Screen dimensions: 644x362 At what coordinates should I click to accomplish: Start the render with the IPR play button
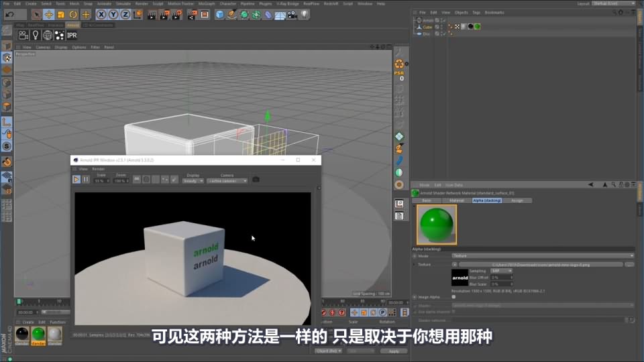pyautogui.click(x=76, y=180)
